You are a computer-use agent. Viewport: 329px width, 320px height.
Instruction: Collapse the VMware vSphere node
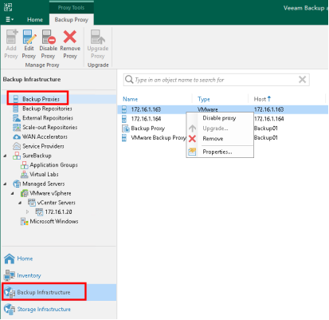click(x=13, y=193)
